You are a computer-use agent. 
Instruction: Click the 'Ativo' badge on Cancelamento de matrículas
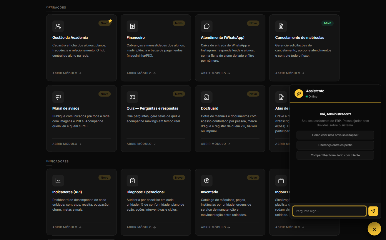click(327, 23)
